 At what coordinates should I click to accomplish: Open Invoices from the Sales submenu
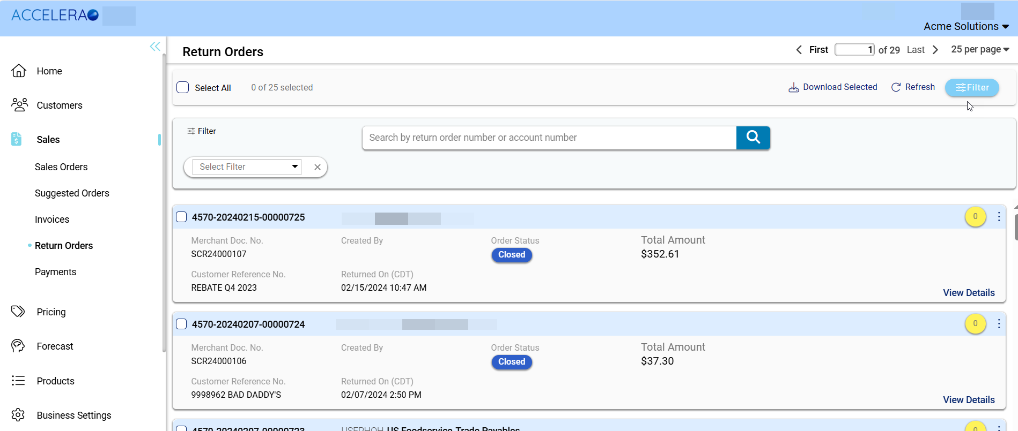[52, 220]
